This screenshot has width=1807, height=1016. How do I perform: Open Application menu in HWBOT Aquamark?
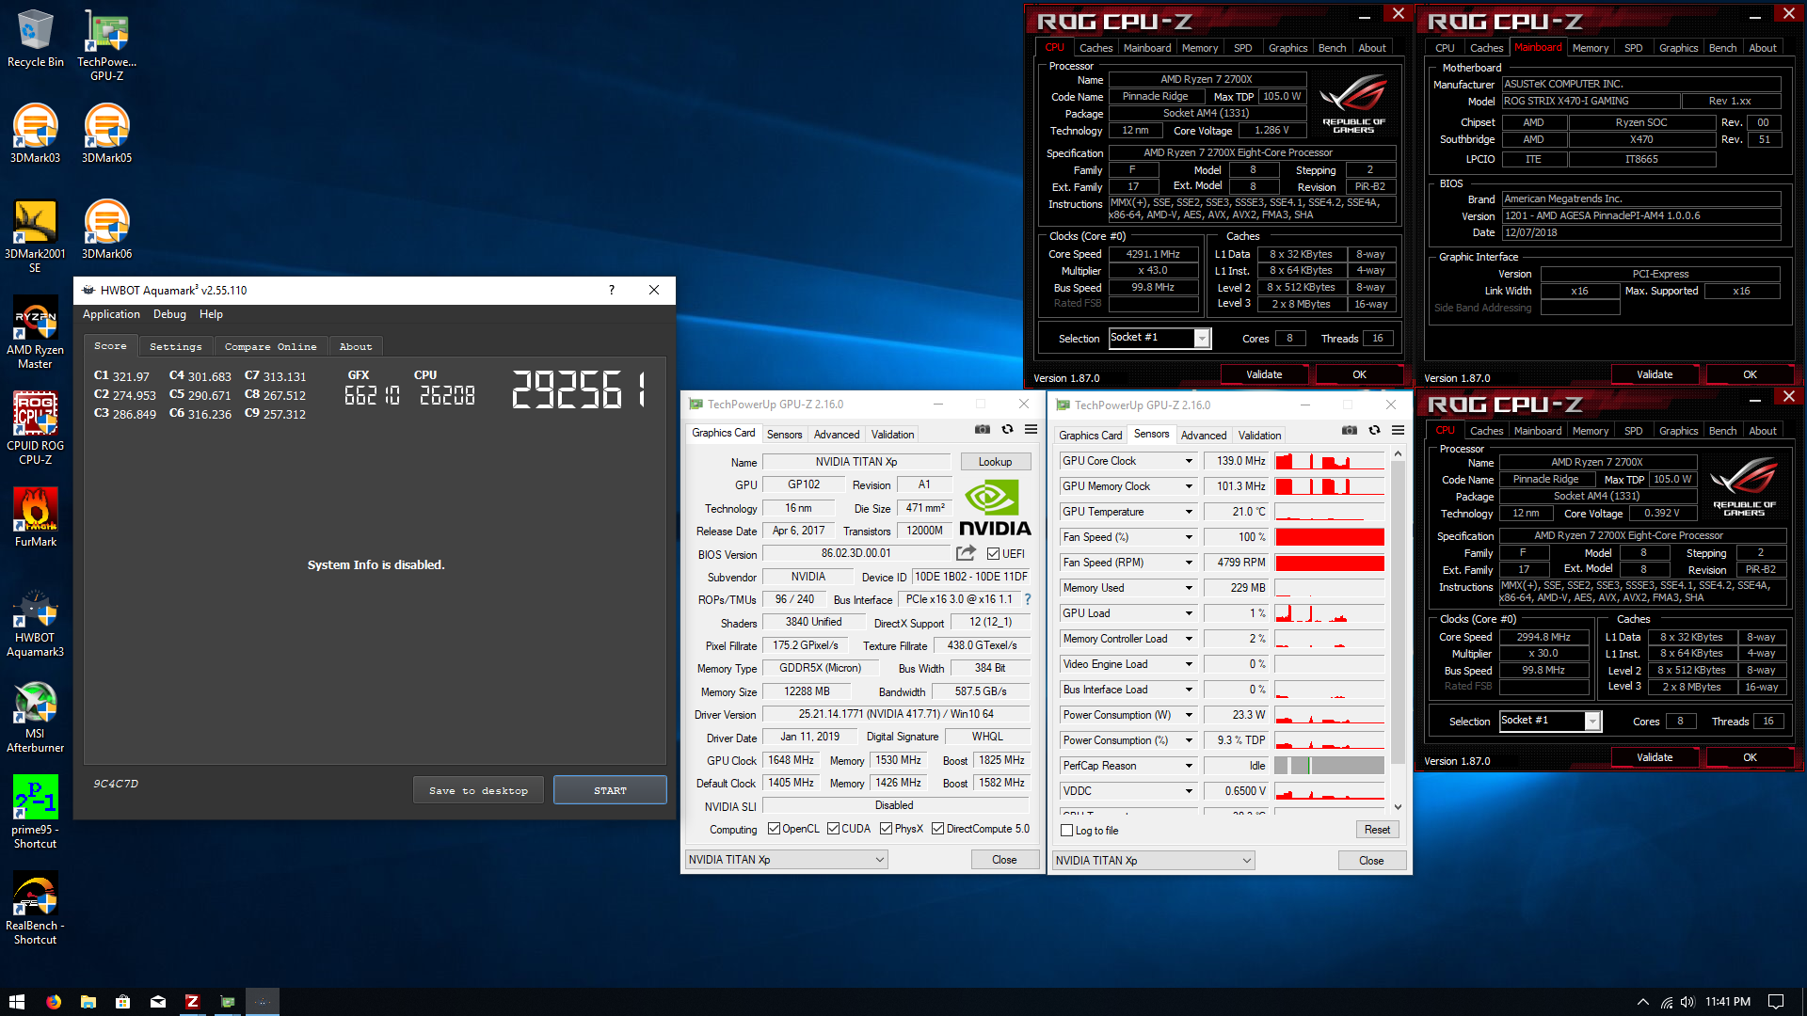(x=111, y=314)
